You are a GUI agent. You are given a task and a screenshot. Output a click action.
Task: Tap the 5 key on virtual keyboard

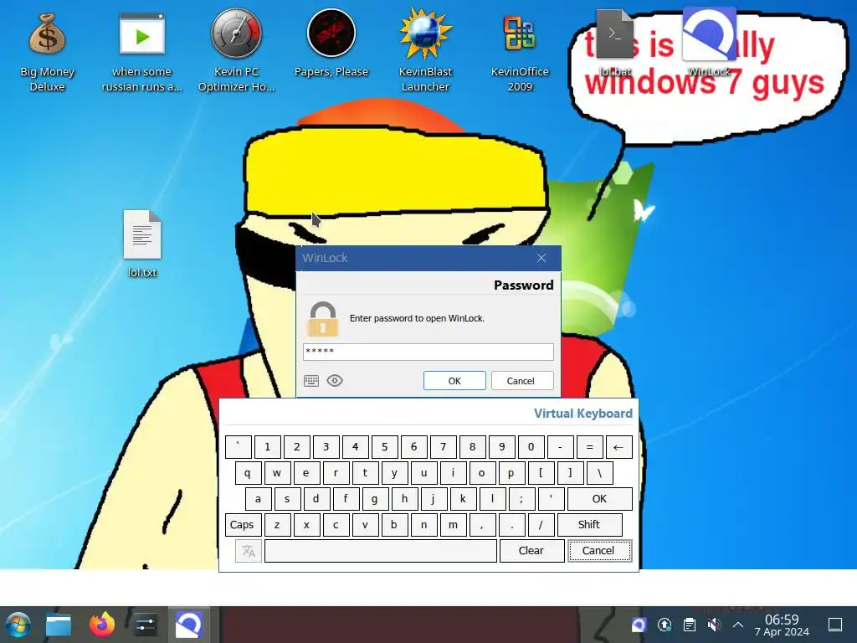(x=385, y=447)
